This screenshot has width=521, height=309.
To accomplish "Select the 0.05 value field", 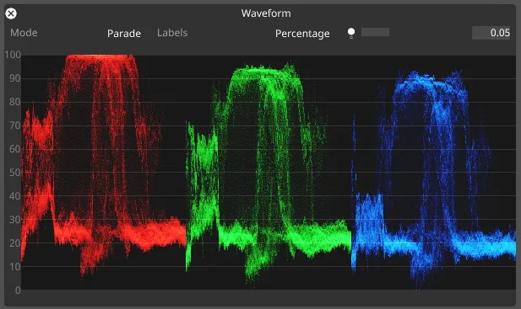I will pyautogui.click(x=491, y=33).
